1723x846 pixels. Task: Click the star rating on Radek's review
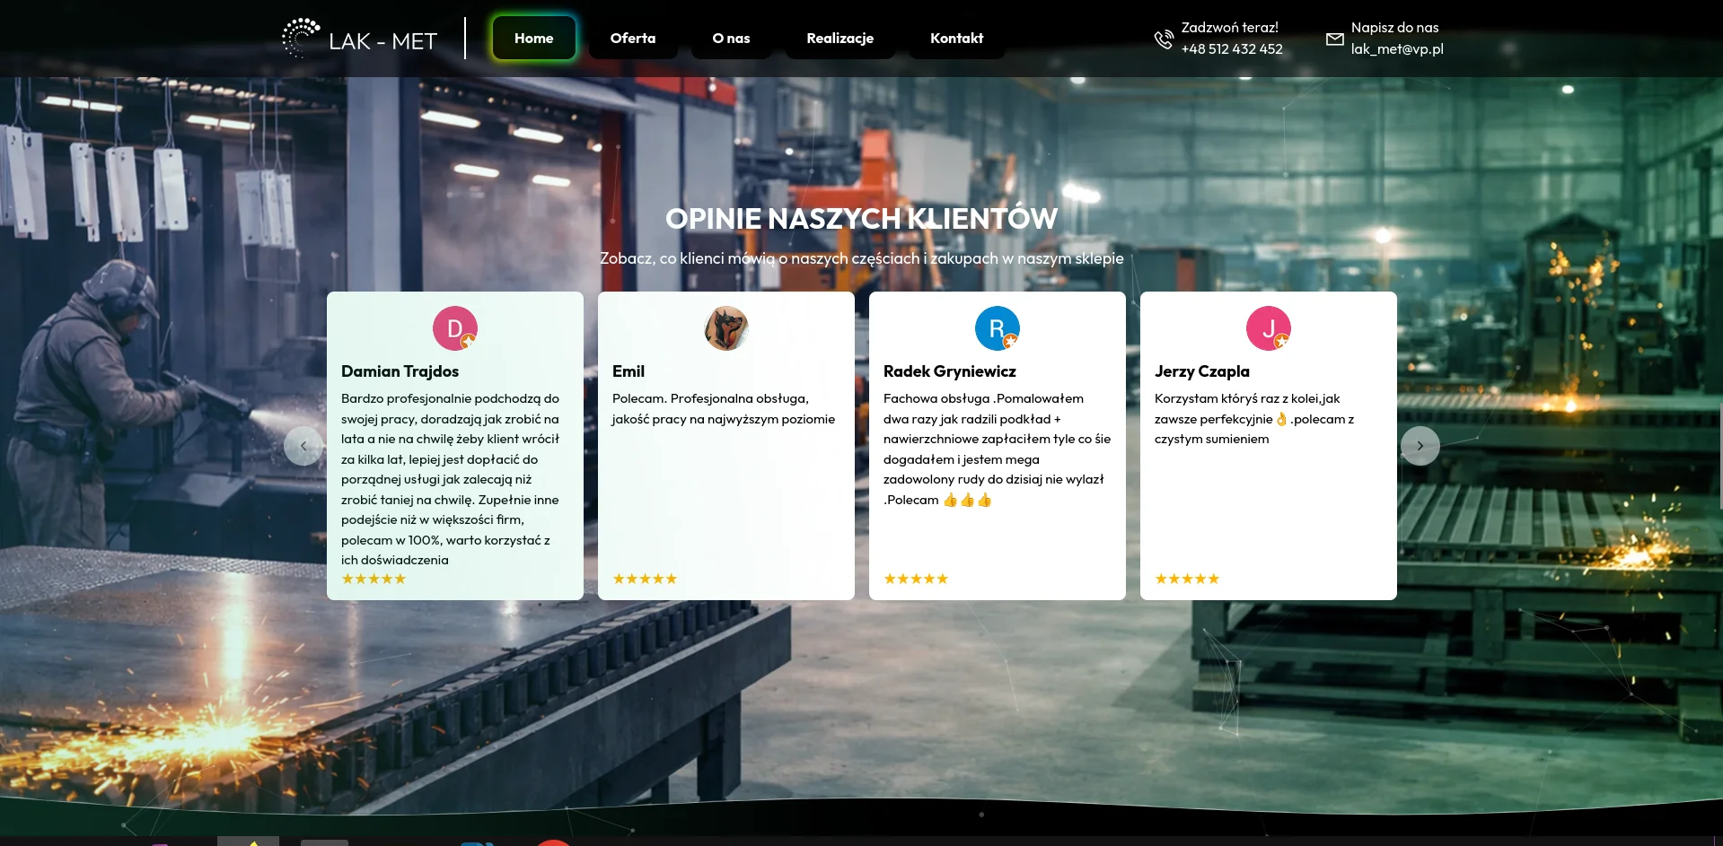point(916,579)
